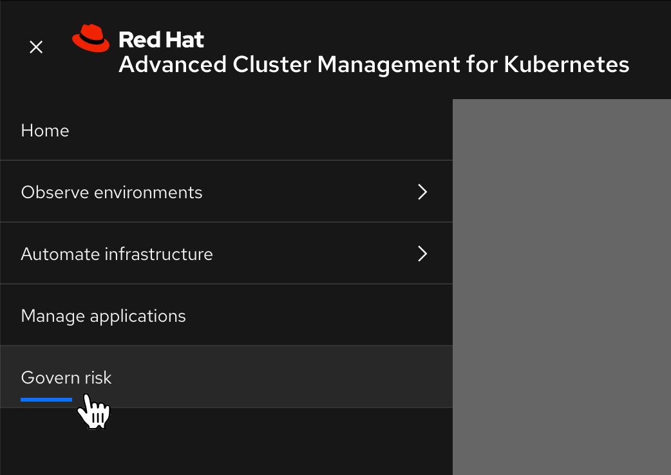Click the Red Hat fedora graphic in the header

tap(91, 38)
